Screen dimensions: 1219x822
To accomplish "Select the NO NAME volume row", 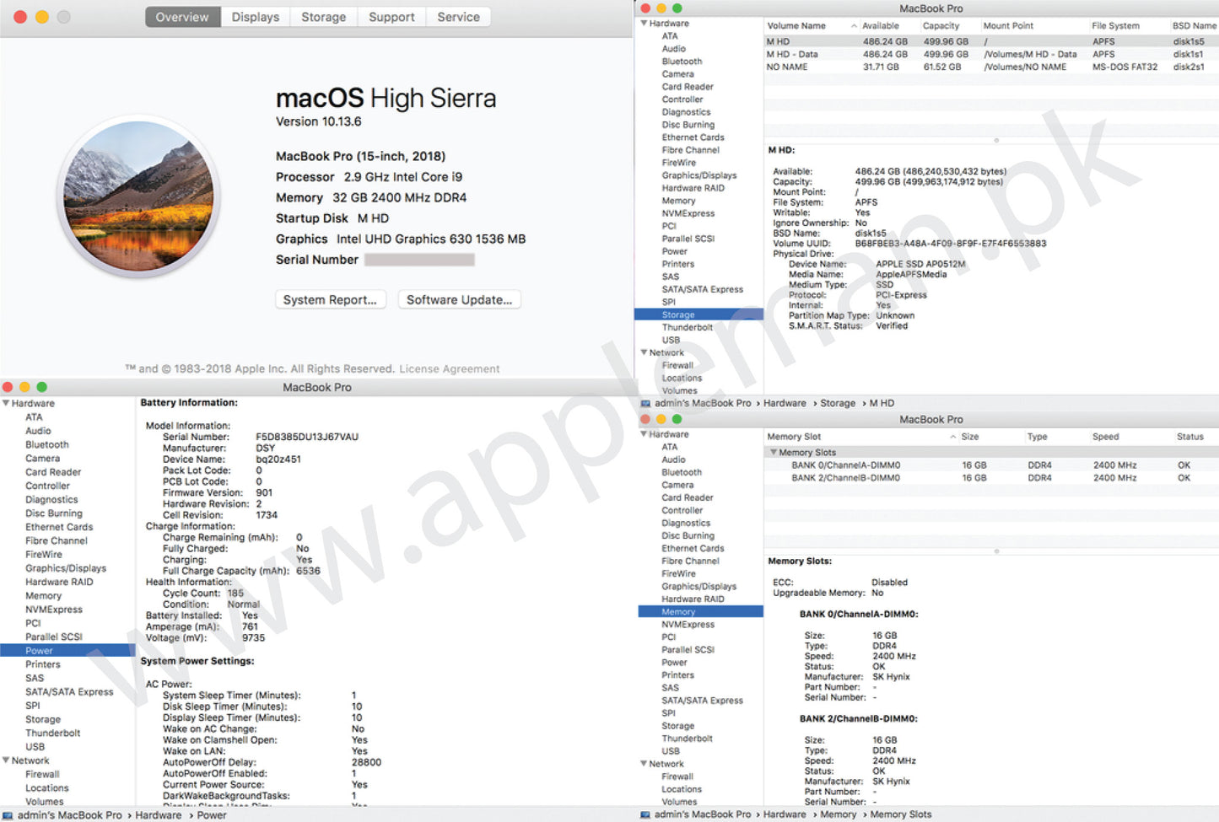I will tap(991, 67).
